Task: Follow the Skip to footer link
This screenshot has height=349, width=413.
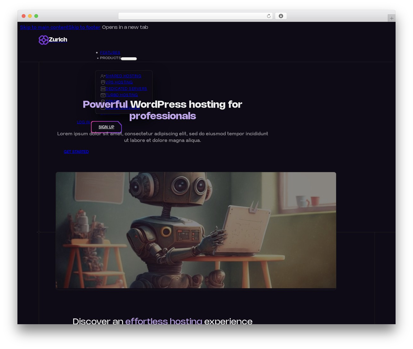Action: (x=84, y=27)
